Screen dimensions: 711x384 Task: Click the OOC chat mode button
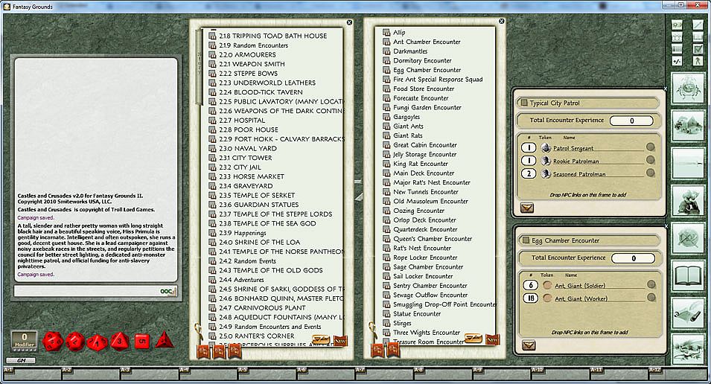coord(168,291)
